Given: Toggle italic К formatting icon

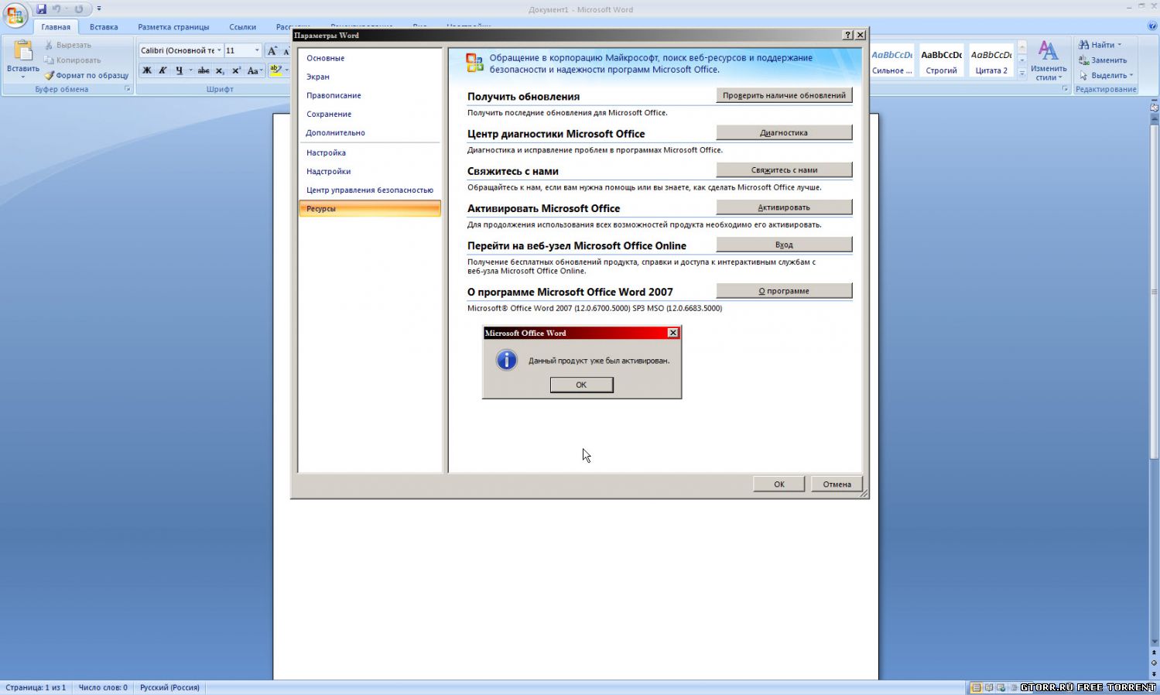Looking at the screenshot, I should [163, 70].
